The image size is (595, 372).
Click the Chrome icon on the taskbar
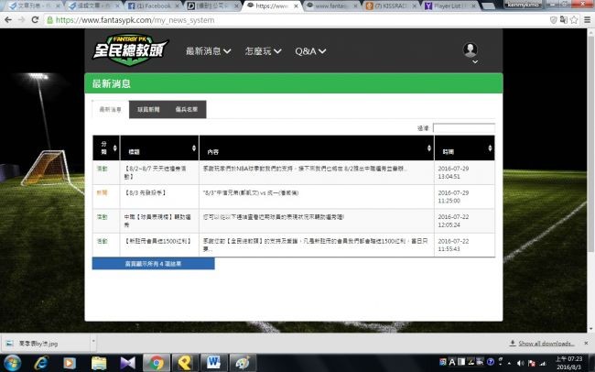[156, 363]
